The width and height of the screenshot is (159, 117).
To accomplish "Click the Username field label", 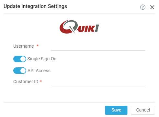I will point(24,46).
